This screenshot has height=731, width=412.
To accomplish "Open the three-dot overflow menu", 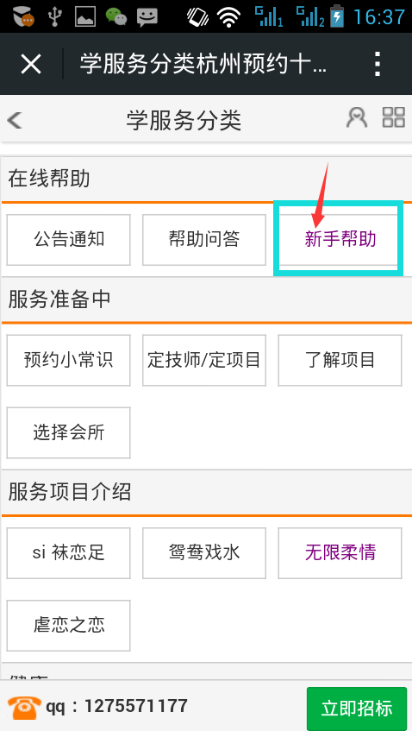I will (377, 64).
